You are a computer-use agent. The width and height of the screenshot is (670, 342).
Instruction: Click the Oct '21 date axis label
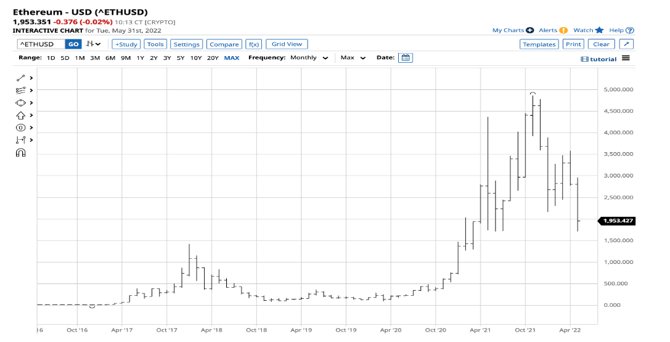525,330
